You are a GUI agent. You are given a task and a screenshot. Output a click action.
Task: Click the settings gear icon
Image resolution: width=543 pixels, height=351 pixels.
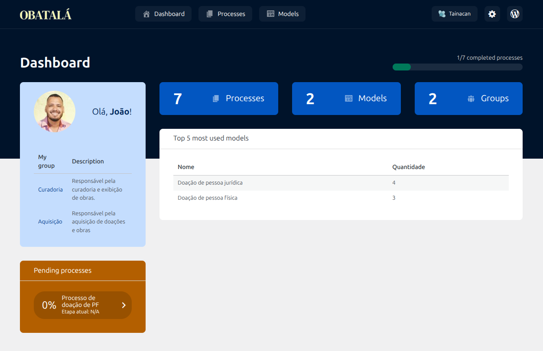[x=492, y=14]
